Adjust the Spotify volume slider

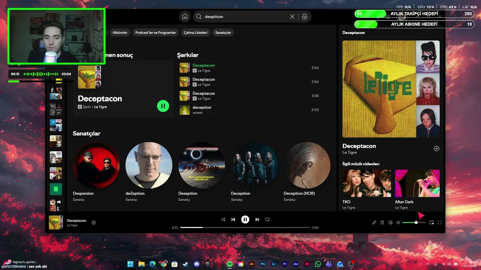click(414, 222)
